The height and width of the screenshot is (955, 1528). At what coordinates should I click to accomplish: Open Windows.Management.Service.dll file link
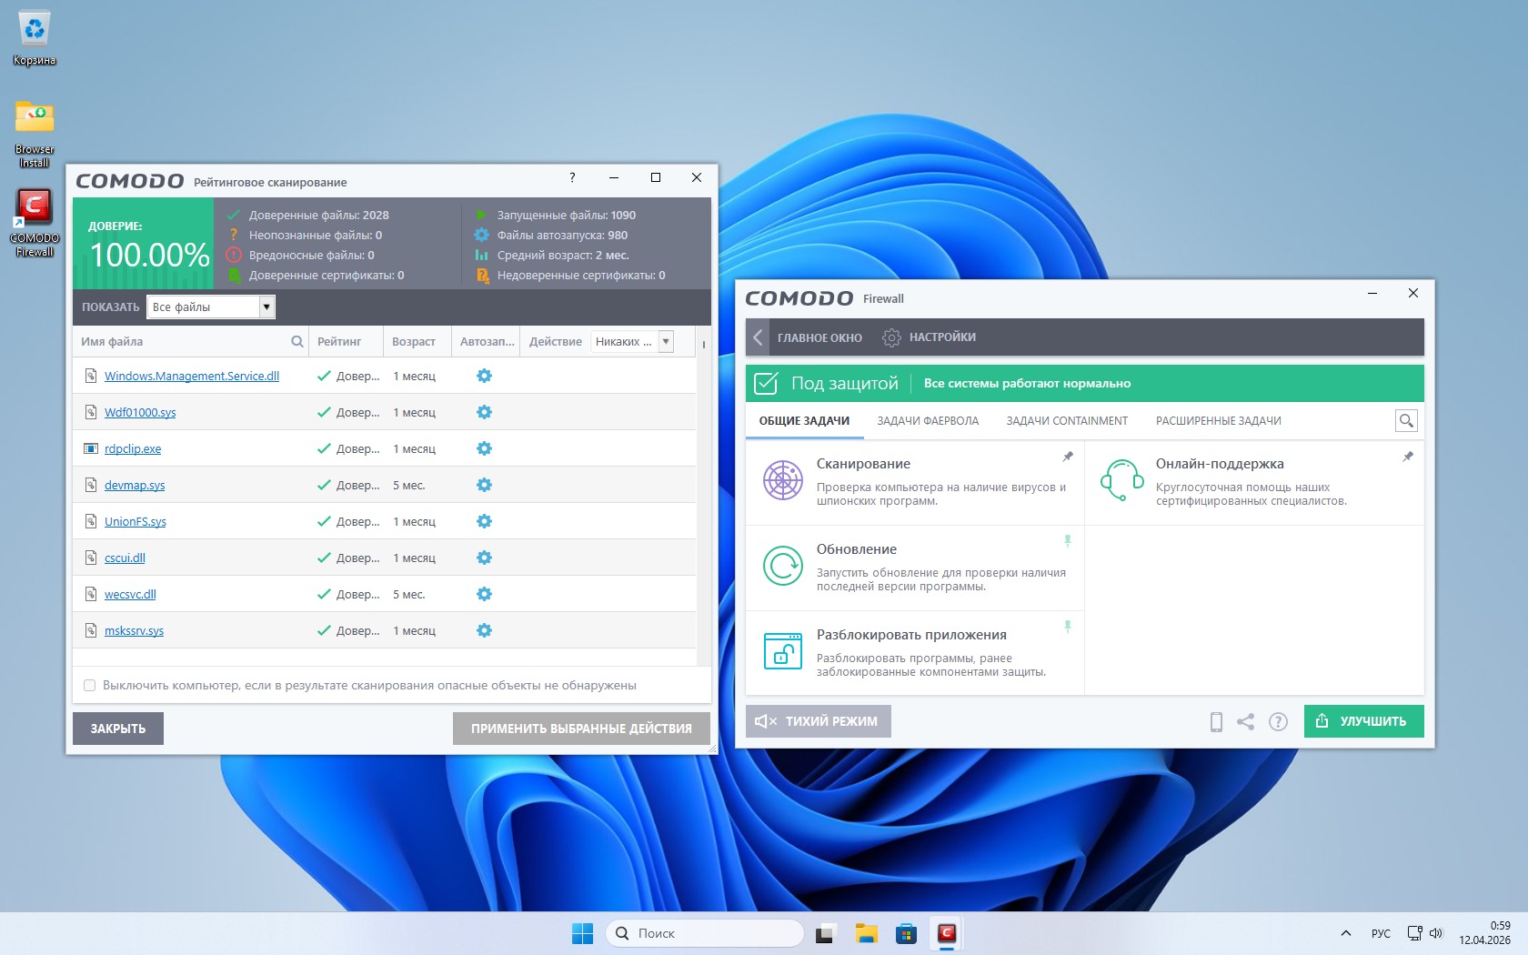point(191,377)
